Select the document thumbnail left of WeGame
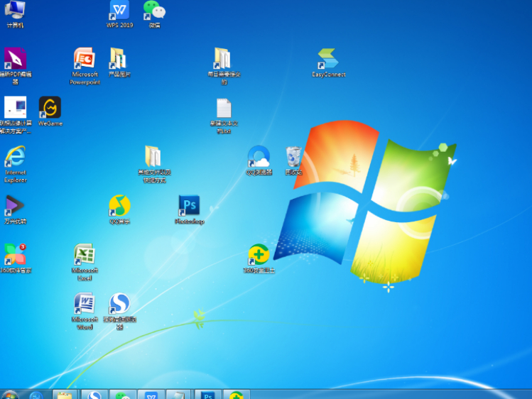 pyautogui.click(x=15, y=115)
